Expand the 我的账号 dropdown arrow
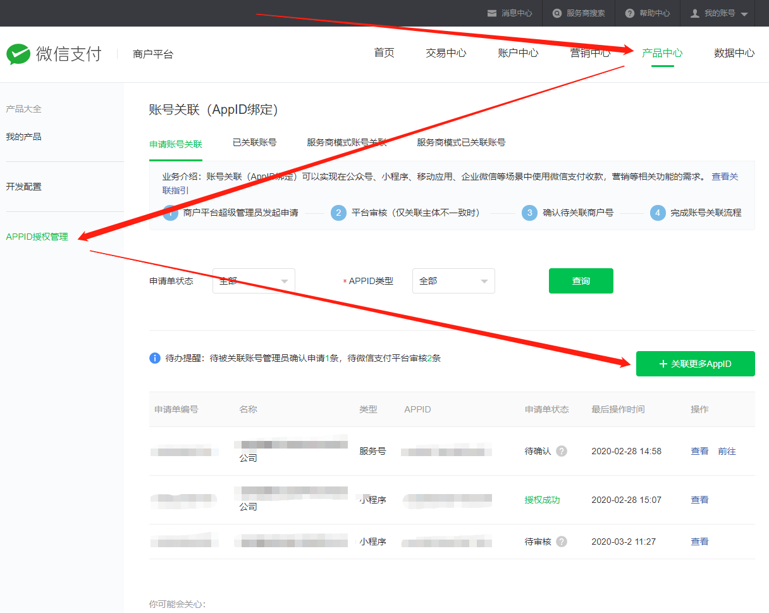Image resolution: width=769 pixels, height=613 pixels. 744,14
